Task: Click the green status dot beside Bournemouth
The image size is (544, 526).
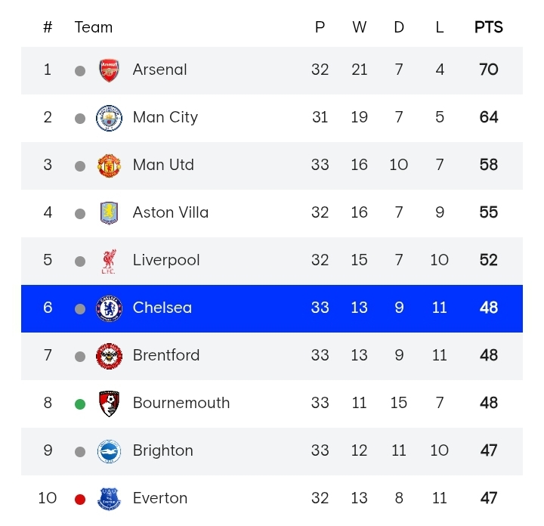Action: click(x=80, y=404)
